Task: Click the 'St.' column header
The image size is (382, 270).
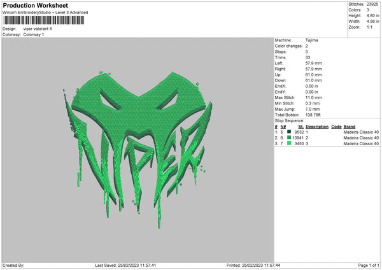Action: [301, 127]
